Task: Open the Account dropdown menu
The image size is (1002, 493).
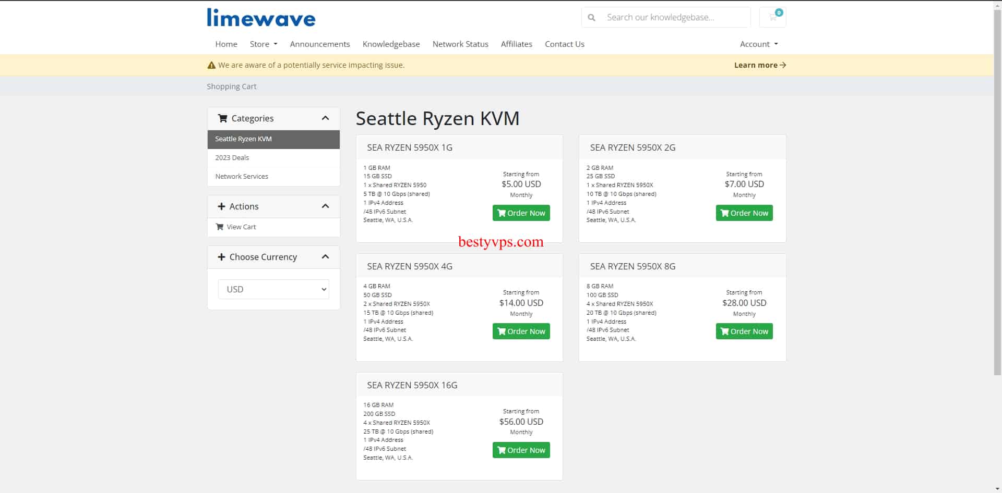Action: [x=759, y=44]
